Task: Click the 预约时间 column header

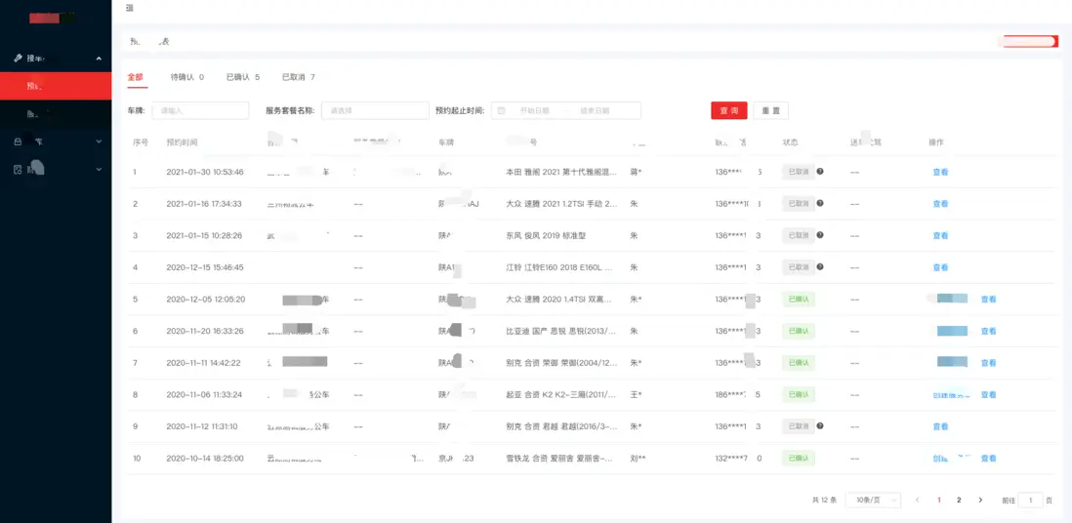Action: [182, 142]
